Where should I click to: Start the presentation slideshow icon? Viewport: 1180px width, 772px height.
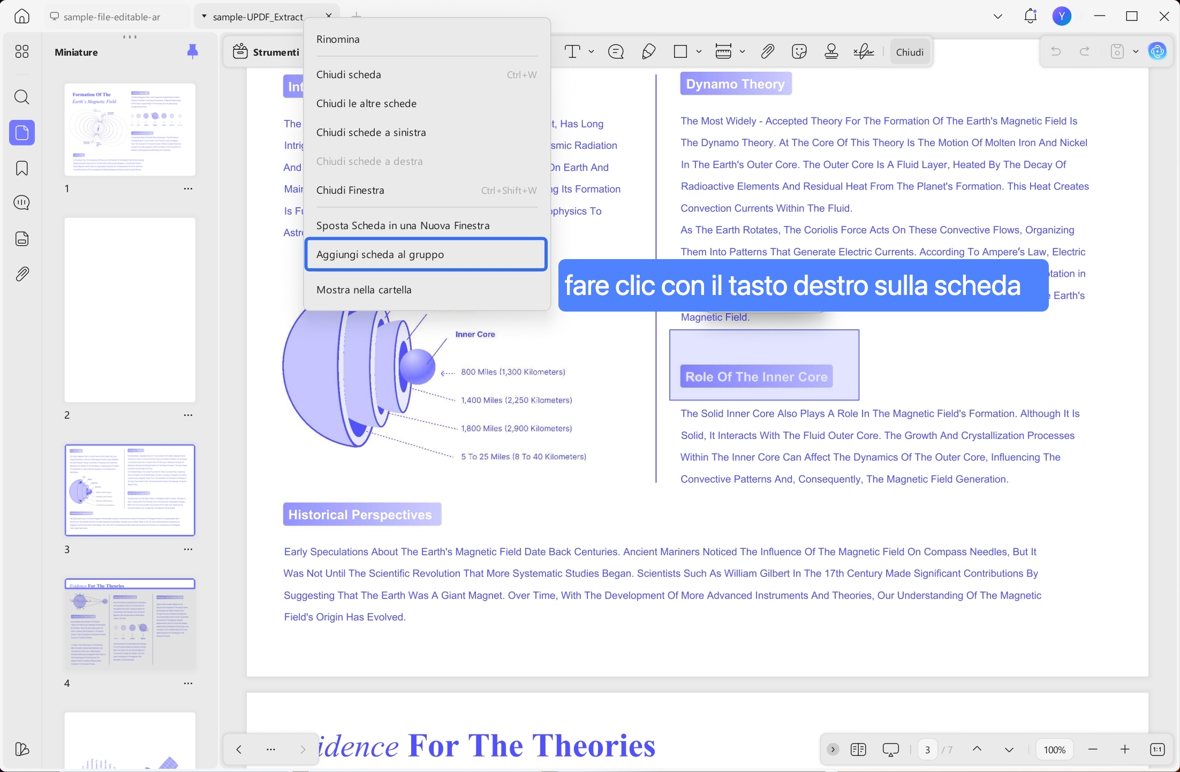891,750
